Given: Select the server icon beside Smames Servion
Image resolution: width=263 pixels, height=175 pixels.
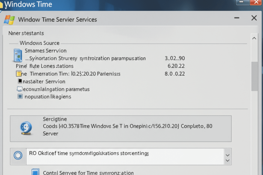Looking at the screenshot, I should [18, 55].
